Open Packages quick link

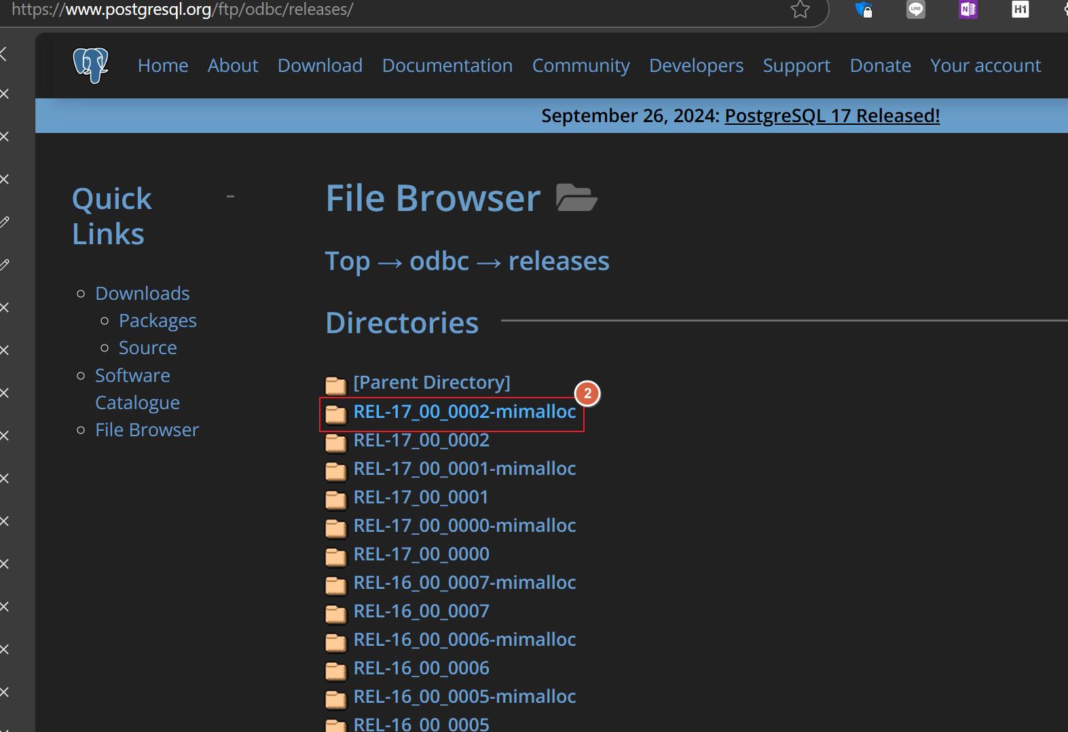pyautogui.click(x=158, y=320)
